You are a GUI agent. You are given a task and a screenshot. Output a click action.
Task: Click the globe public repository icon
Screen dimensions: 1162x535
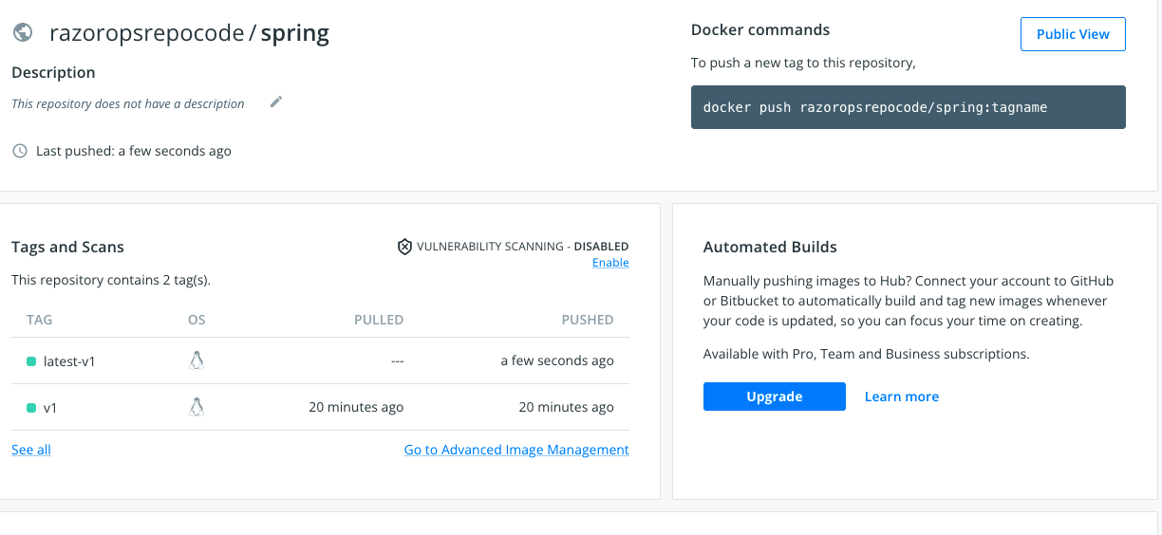(x=23, y=32)
